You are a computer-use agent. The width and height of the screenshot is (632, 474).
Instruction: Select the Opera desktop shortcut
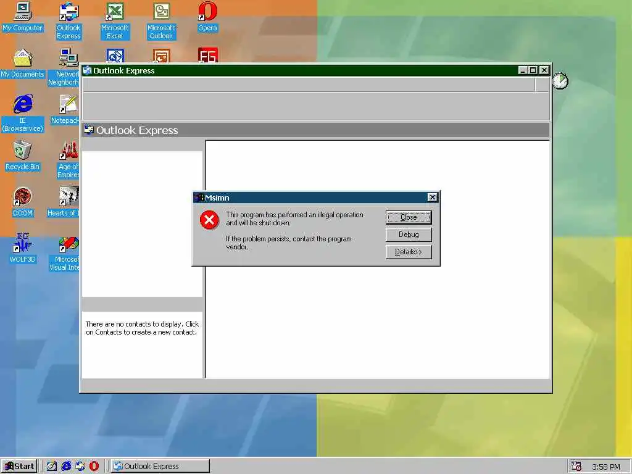pyautogui.click(x=207, y=17)
